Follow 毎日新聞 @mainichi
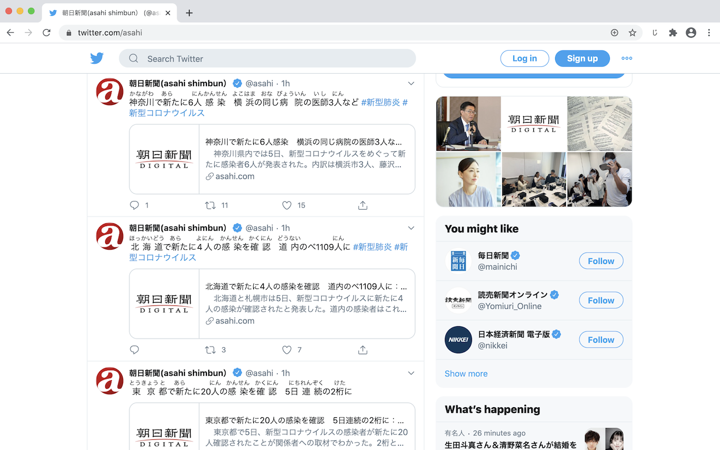The width and height of the screenshot is (720, 450). click(601, 261)
